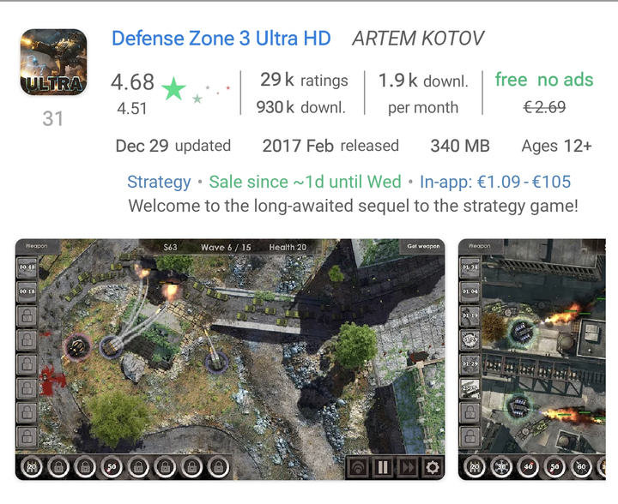Click the 'free no ads' price label
This screenshot has height=504, width=618.
(x=544, y=80)
